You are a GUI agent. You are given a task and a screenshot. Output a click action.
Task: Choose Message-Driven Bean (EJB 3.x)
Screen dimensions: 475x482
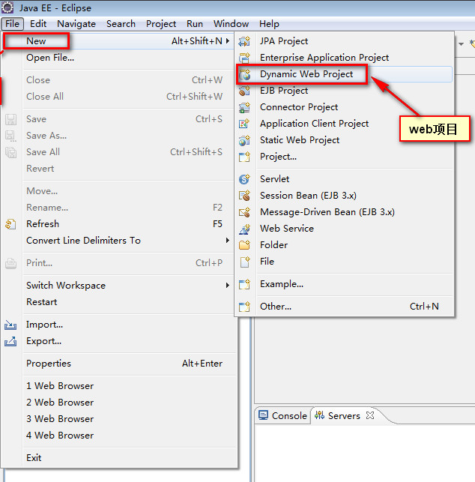click(x=344, y=212)
